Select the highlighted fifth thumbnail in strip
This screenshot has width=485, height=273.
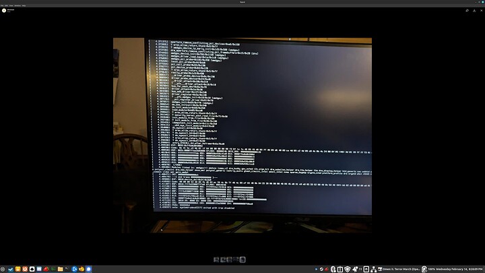tap(243, 260)
